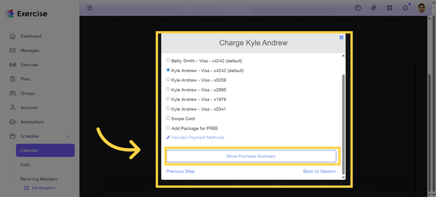Click the Exercise logo icon
Screen dimensions: 436x197
point(10,14)
